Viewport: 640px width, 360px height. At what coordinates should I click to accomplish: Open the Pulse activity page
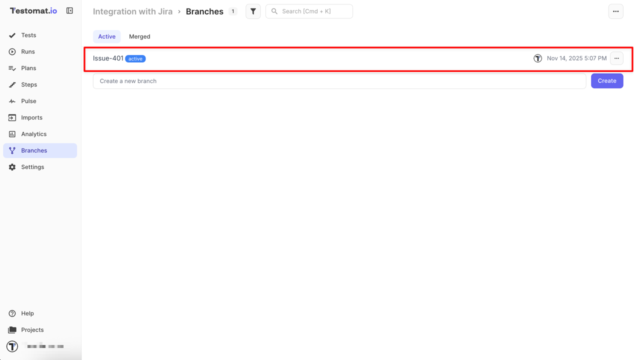(28, 101)
